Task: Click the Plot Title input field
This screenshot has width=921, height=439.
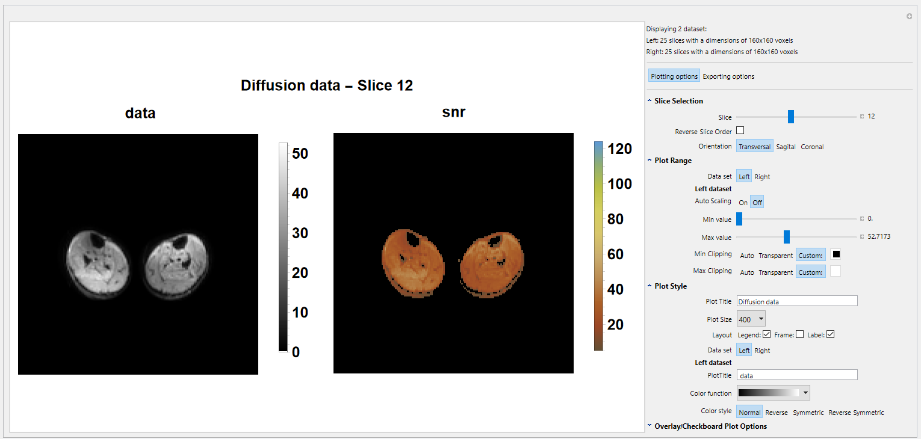Action: pyautogui.click(x=797, y=301)
